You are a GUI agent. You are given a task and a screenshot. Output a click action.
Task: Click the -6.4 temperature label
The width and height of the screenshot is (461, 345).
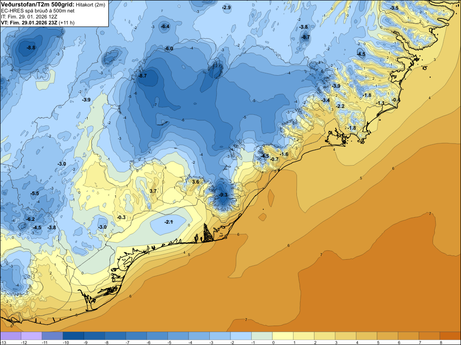pos(165,26)
